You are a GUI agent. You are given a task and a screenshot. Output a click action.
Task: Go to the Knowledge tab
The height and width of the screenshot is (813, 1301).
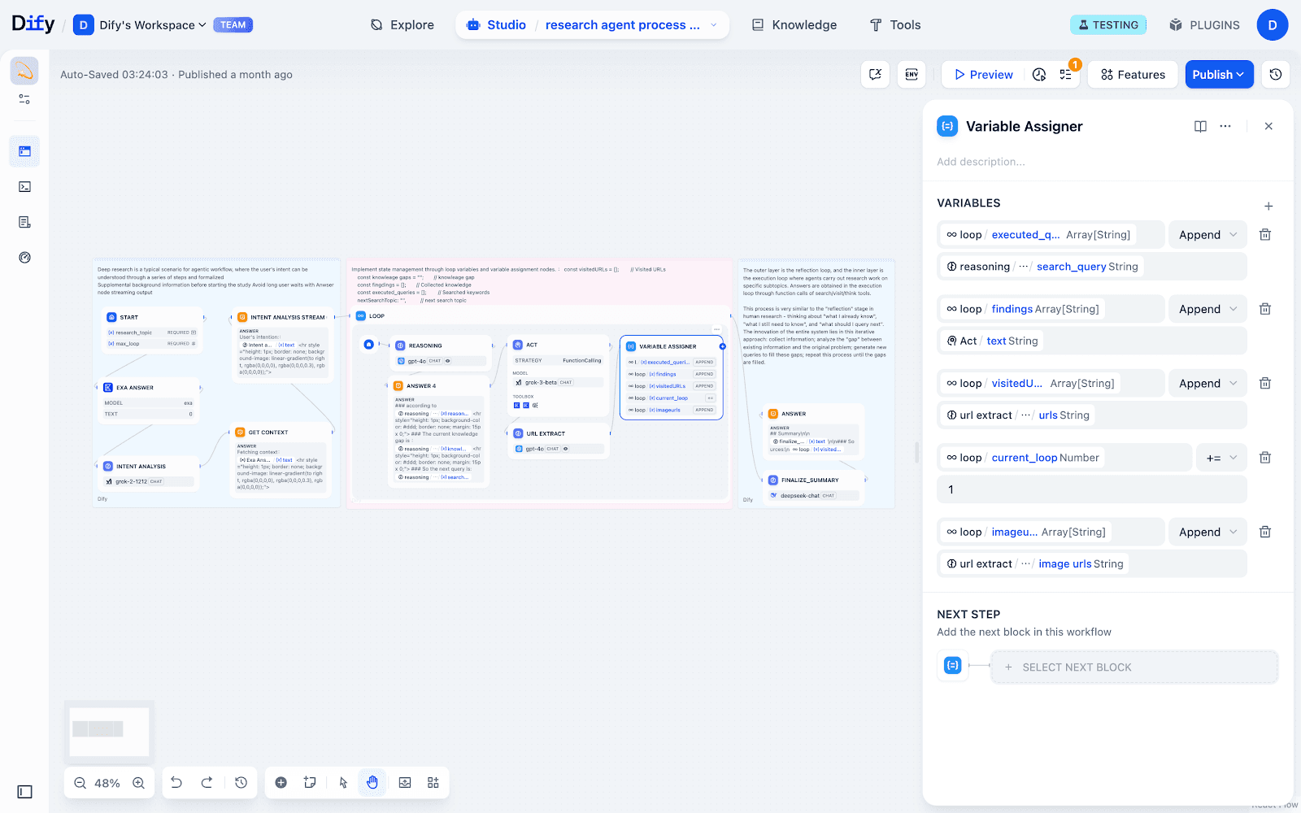[794, 25]
